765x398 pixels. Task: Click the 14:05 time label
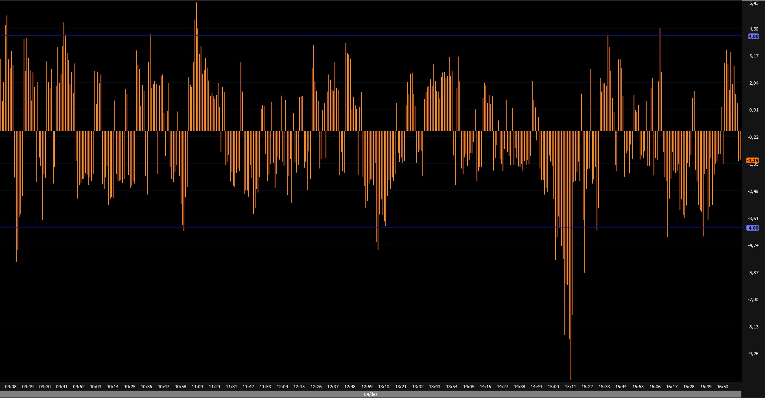pos(469,387)
